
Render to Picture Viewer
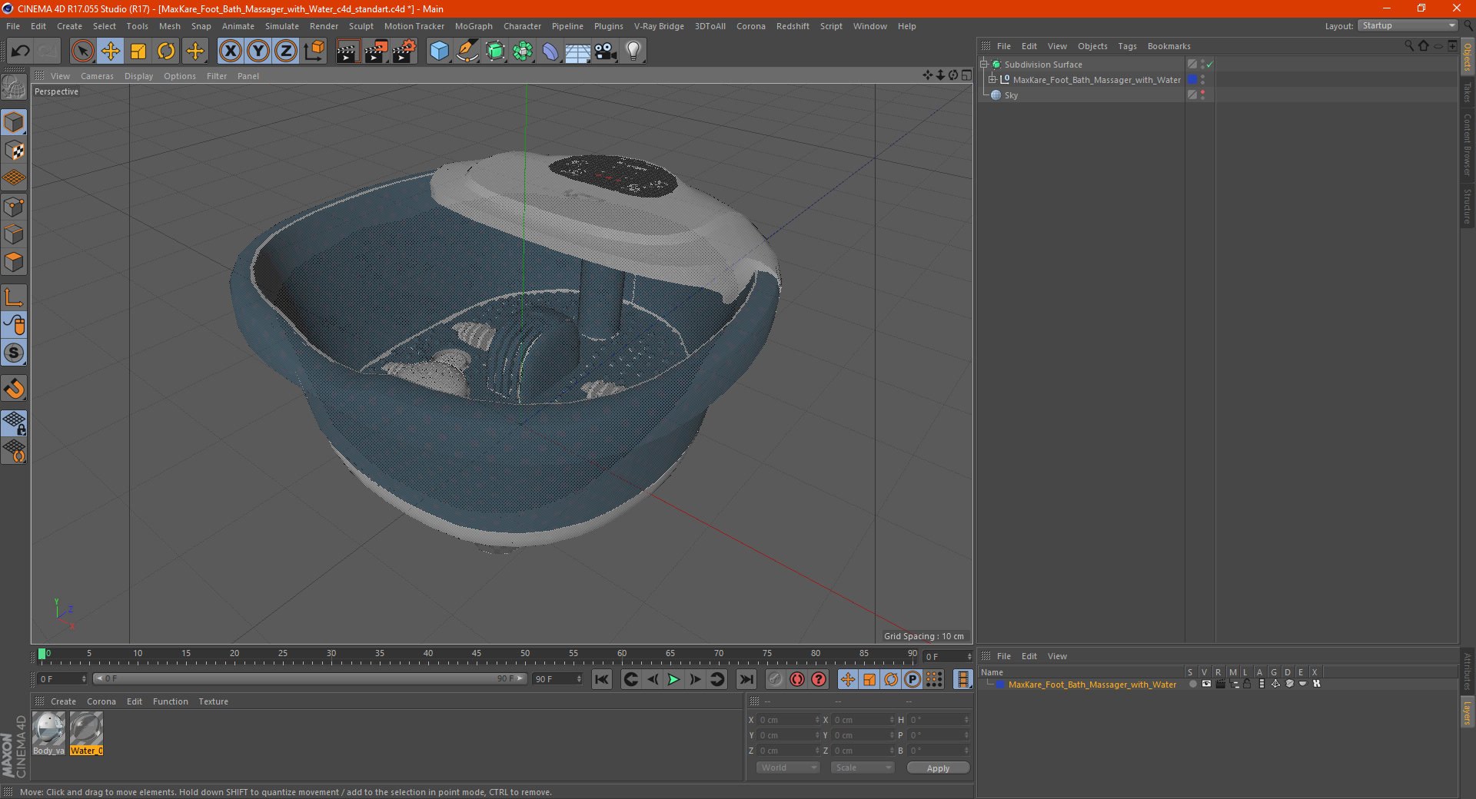376,51
